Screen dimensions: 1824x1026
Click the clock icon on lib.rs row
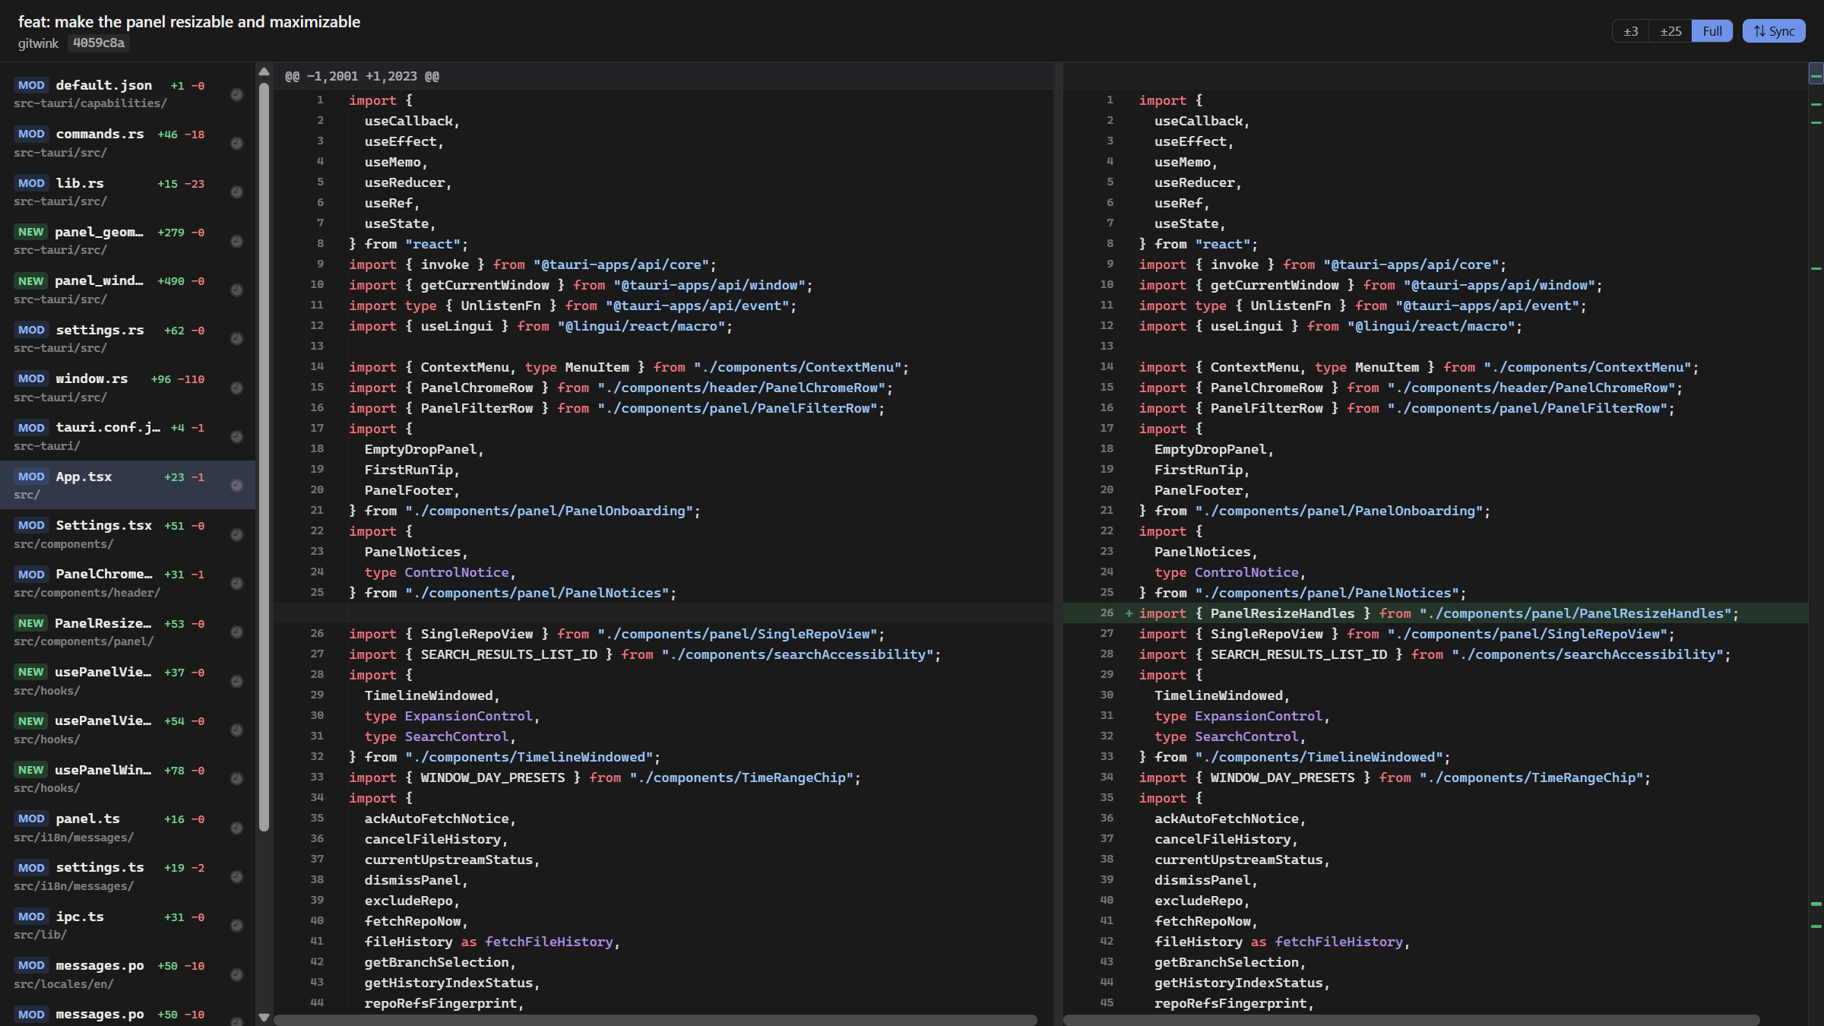(x=237, y=192)
